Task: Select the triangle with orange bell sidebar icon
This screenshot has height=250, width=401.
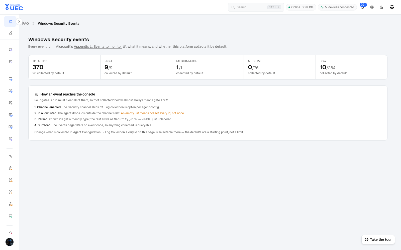Action: click(11, 168)
